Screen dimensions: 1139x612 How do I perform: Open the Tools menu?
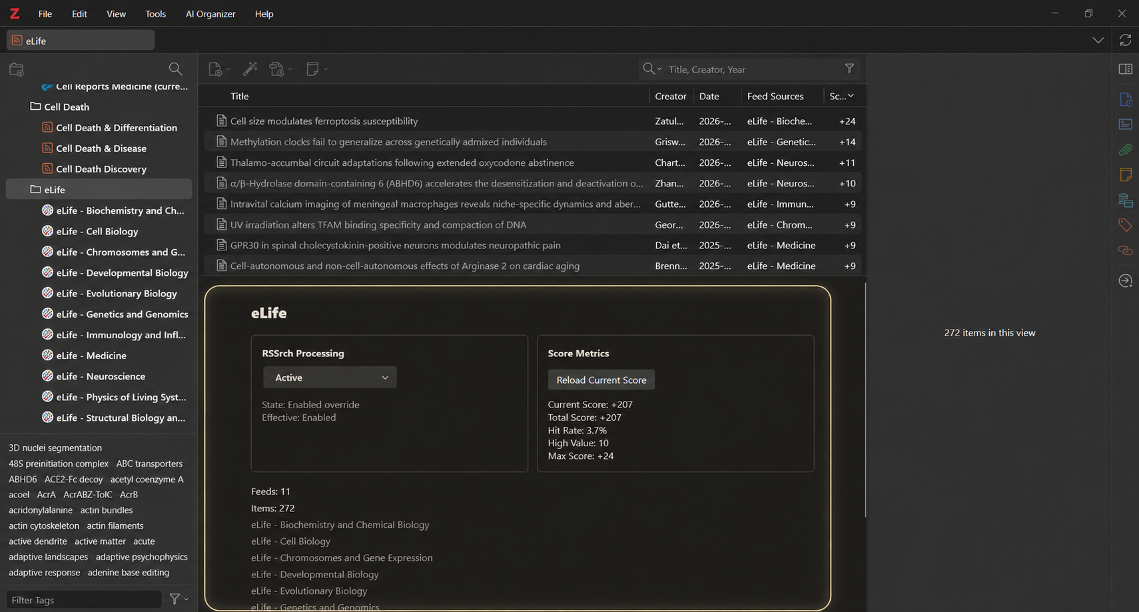(x=155, y=13)
